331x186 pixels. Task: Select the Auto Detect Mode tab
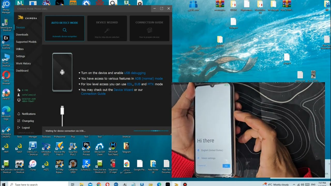coord(65,28)
